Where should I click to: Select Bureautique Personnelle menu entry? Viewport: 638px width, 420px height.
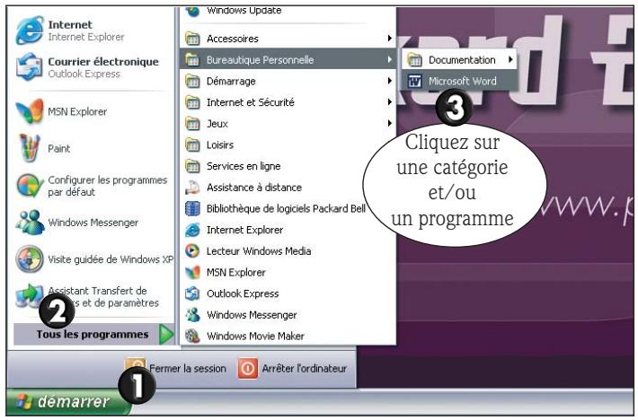(288, 60)
